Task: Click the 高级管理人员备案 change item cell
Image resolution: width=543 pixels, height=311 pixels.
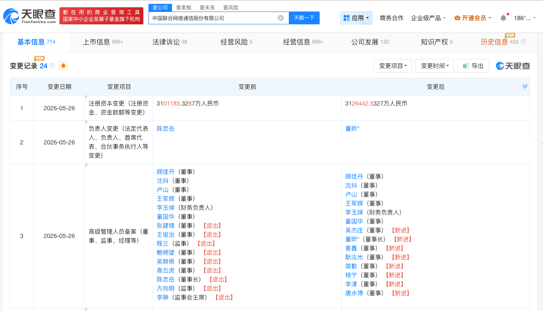Action: tap(119, 236)
